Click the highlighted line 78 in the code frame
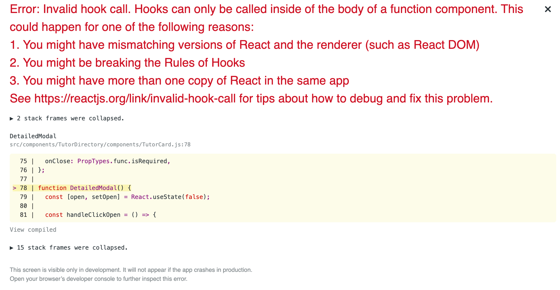560x290 pixels. [x=84, y=188]
